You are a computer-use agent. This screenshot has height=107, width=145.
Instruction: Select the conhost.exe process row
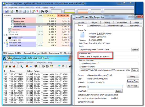[37, 37]
